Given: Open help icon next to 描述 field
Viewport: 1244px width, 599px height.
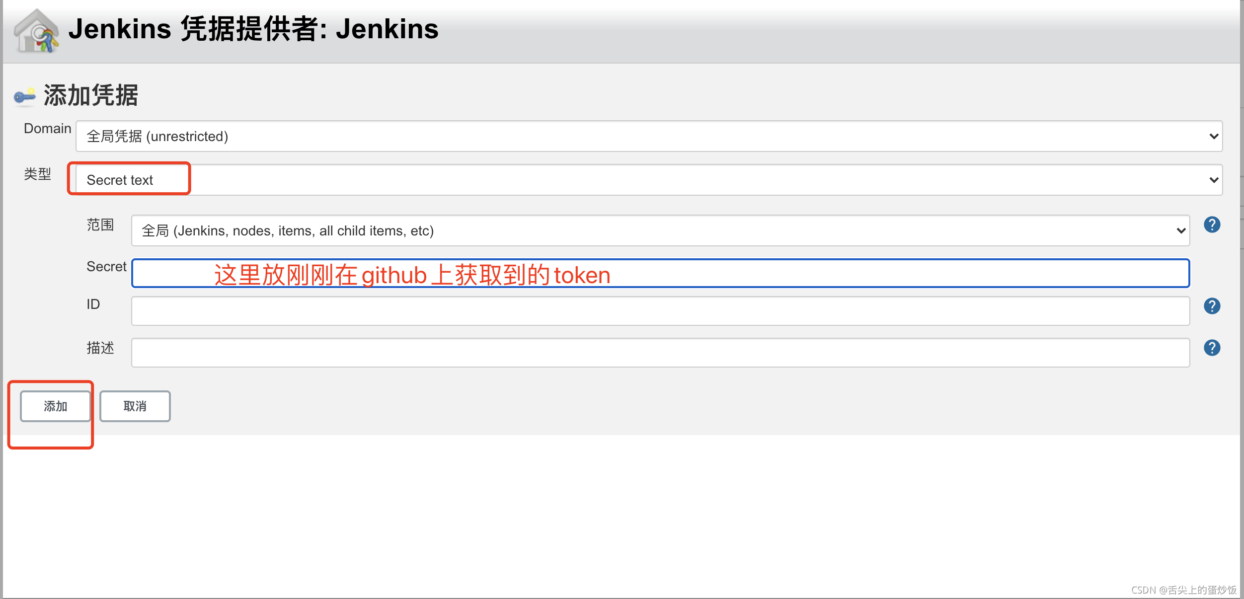Looking at the screenshot, I should pos(1212,348).
